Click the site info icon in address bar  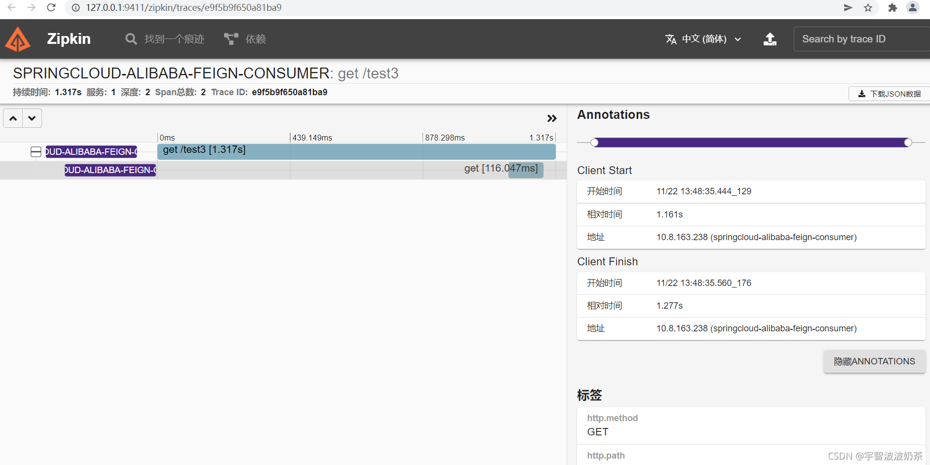(x=76, y=8)
